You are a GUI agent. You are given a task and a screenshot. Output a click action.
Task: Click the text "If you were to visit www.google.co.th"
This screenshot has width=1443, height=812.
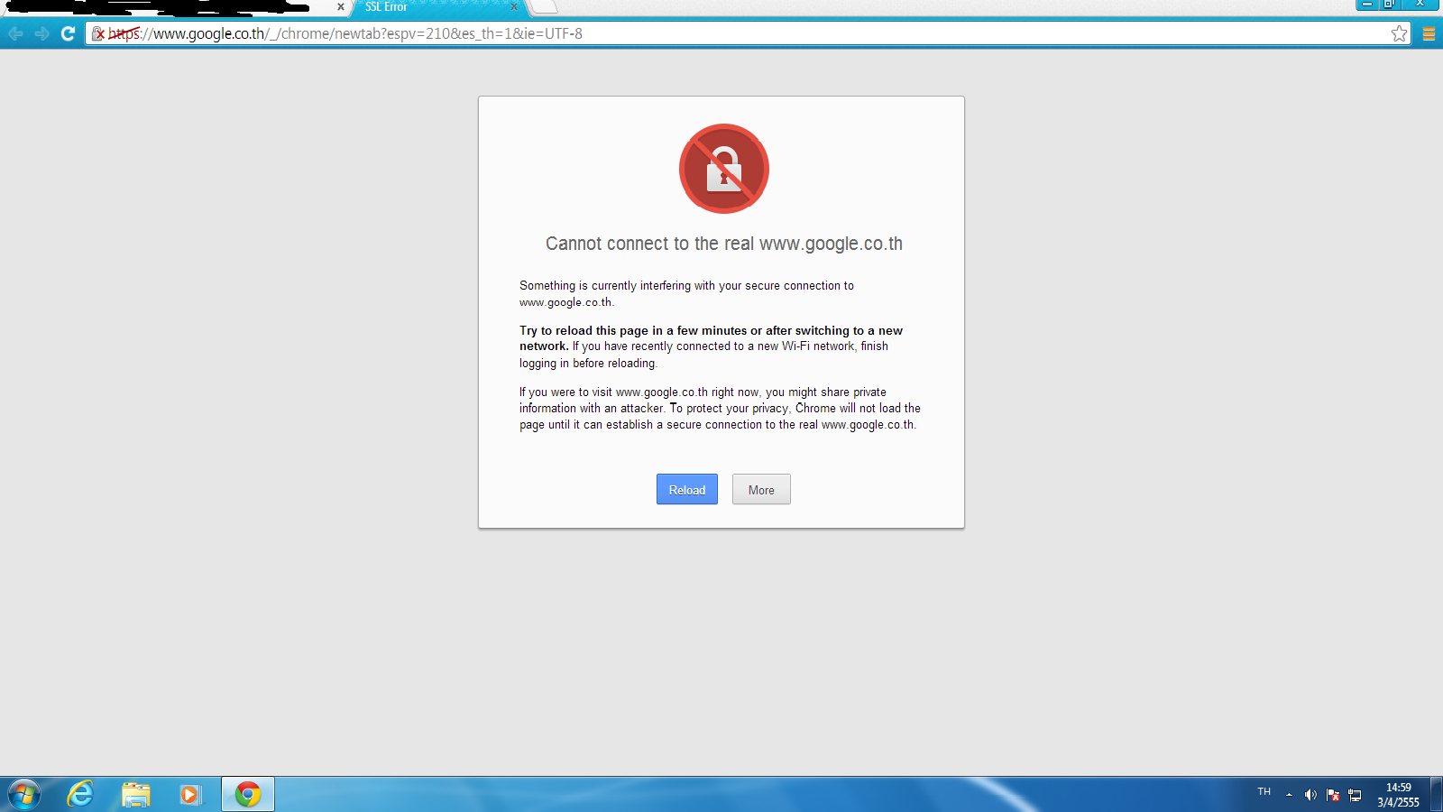(613, 392)
